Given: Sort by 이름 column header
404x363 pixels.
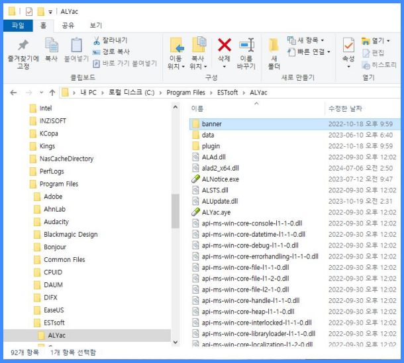Looking at the screenshot, I should [x=197, y=108].
